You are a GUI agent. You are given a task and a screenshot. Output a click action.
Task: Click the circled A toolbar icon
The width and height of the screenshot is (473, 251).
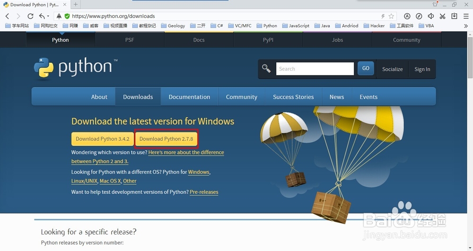coord(407,16)
